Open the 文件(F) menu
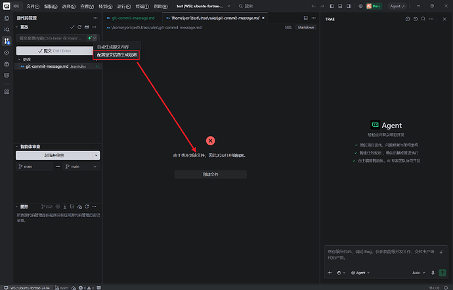This screenshot has height=290, width=453. (x=33, y=6)
